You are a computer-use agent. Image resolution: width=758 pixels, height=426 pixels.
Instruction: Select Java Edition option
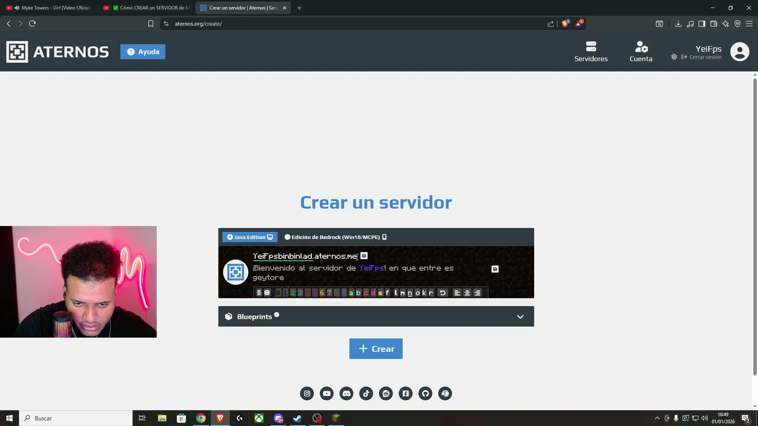point(250,237)
